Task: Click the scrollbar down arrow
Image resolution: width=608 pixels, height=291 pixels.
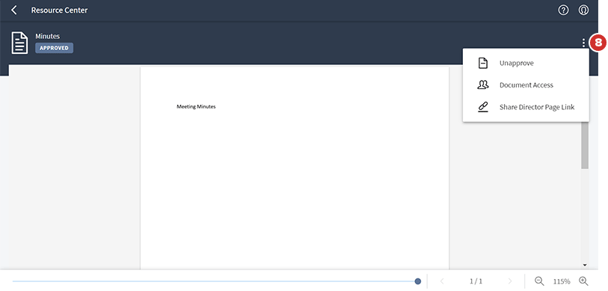Action: click(x=585, y=266)
